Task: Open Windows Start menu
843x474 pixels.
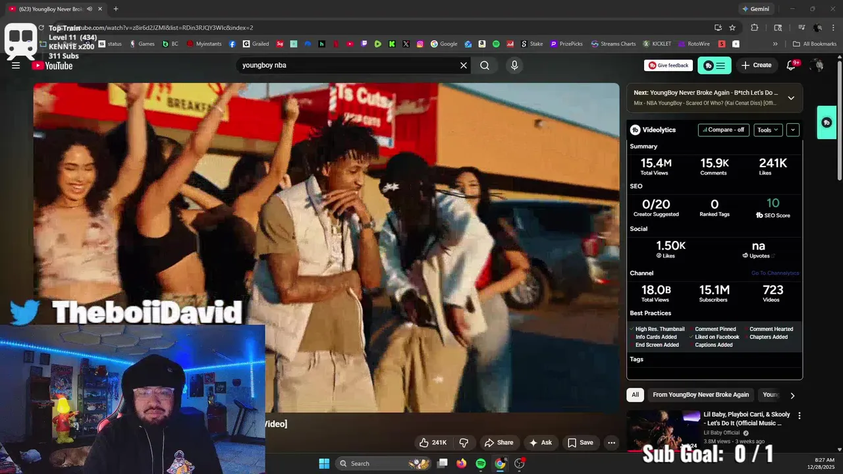Action: [324, 463]
